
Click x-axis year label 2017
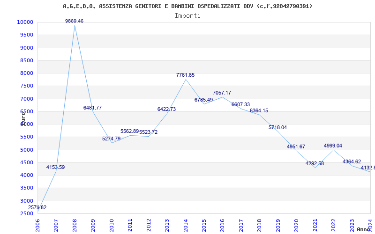241,226
